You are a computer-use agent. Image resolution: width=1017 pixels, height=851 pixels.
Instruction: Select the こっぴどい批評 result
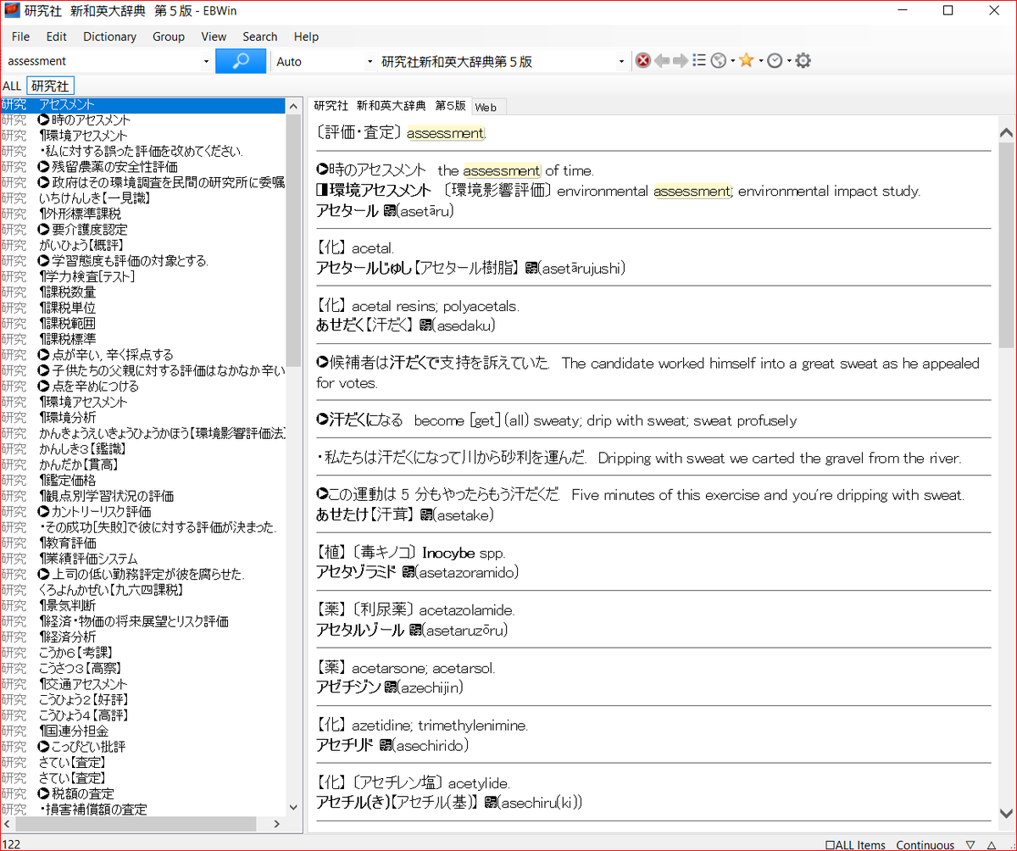142,747
